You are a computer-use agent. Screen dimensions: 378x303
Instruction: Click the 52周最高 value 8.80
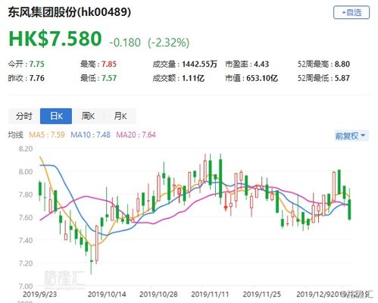(x=342, y=64)
